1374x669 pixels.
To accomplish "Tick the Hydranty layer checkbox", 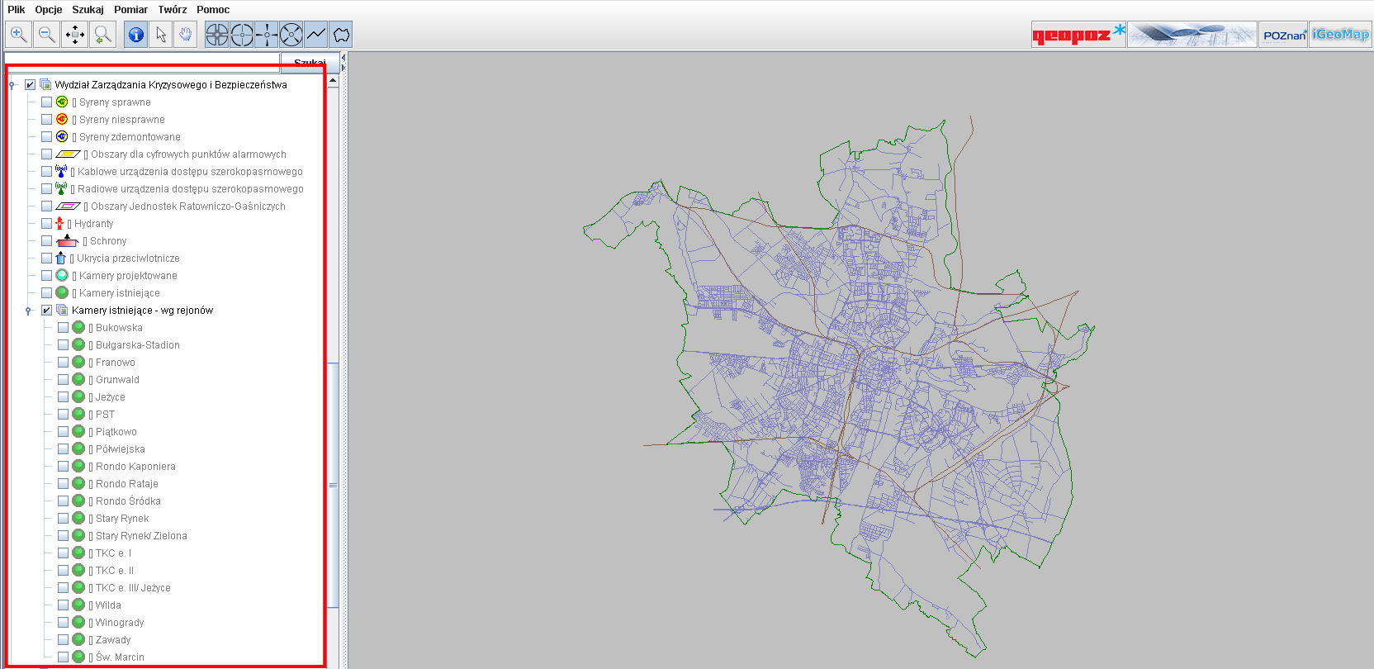I will pos(47,224).
